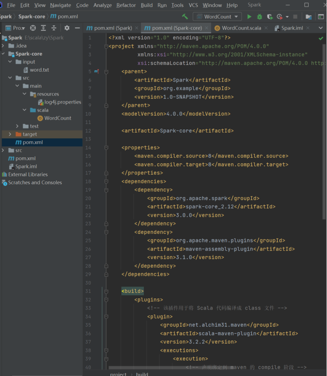
Task: Expand the .idea folder
Action: pos(3,46)
